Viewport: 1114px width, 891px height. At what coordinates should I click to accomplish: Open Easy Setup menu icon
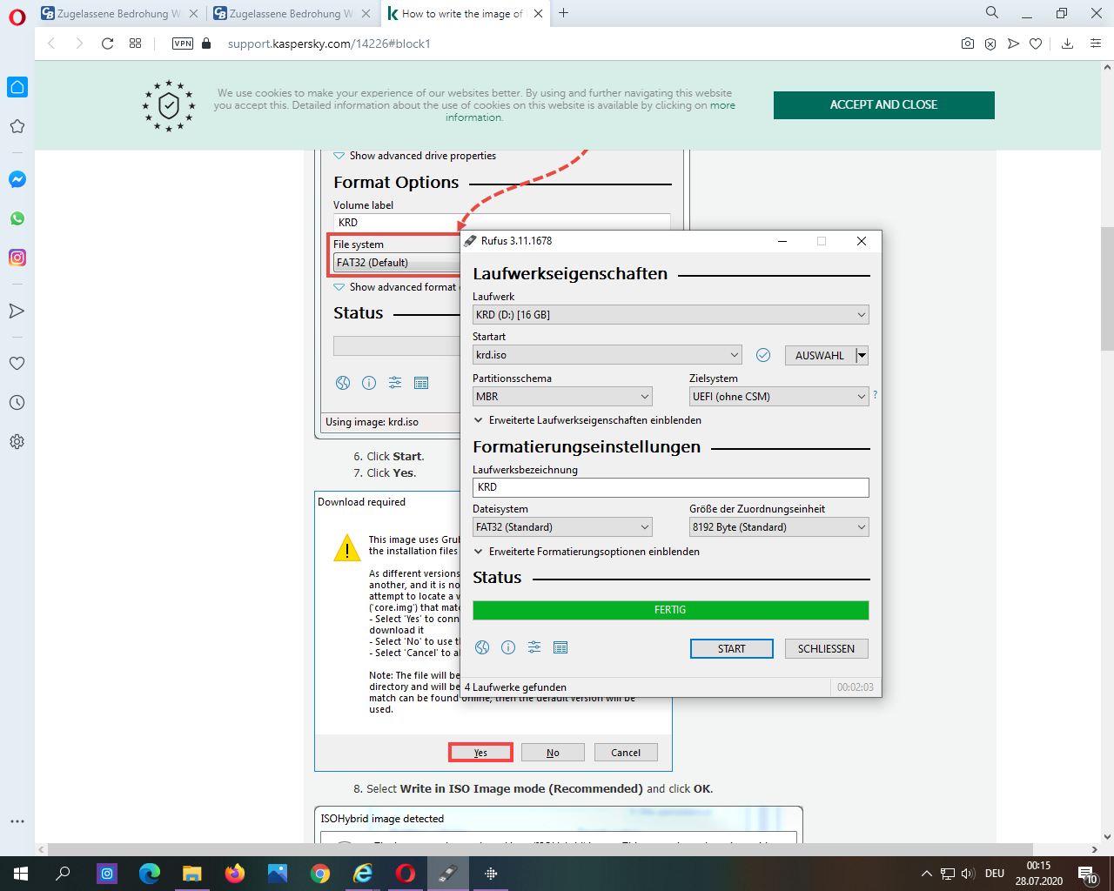click(1096, 44)
